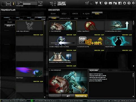Viewport: 136px width, 102px height.
Task: Open the gift box package icon
Action: point(106,3)
